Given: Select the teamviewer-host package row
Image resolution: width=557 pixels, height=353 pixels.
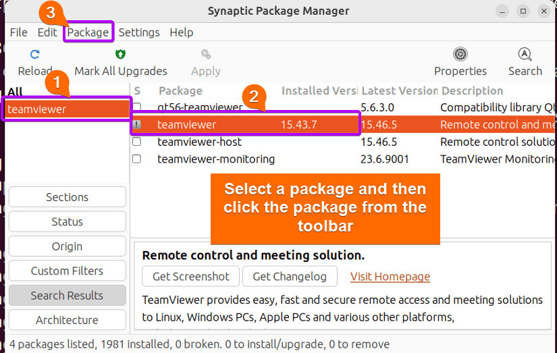Looking at the screenshot, I should pyautogui.click(x=342, y=142).
